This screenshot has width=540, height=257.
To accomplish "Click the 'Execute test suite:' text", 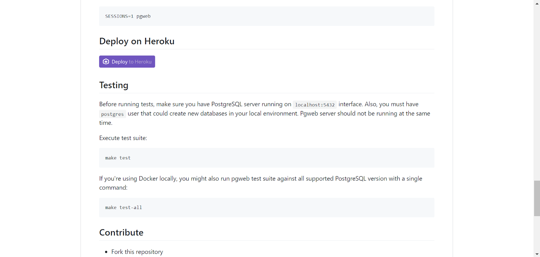I will pyautogui.click(x=123, y=138).
